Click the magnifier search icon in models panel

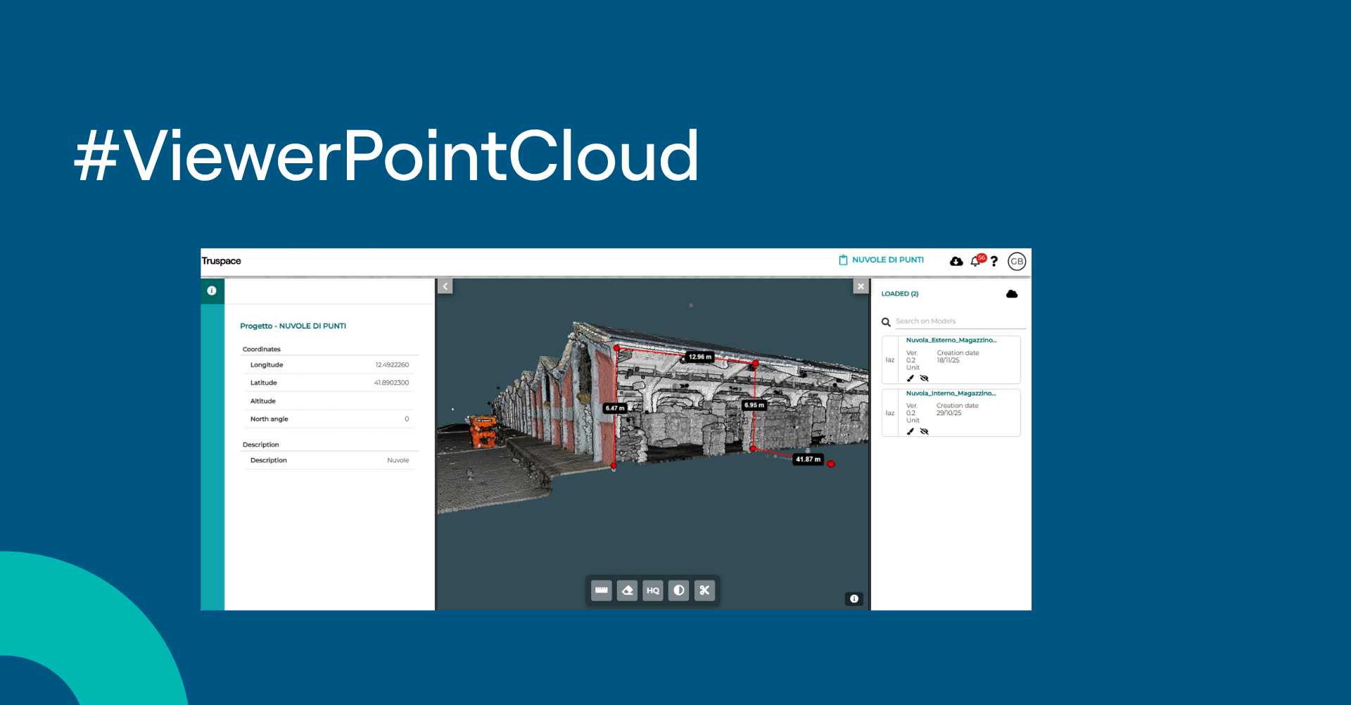886,322
